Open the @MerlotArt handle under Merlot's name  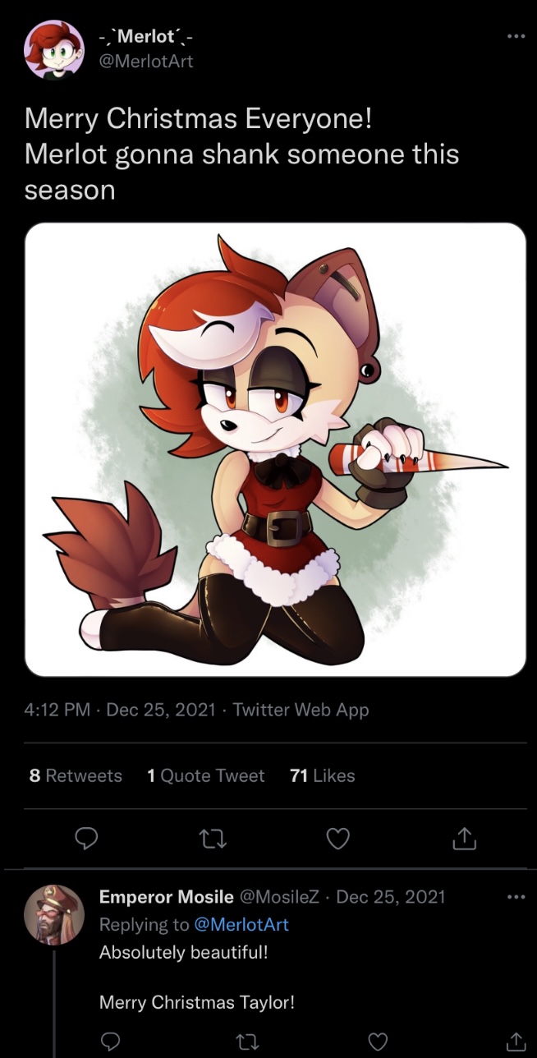146,61
